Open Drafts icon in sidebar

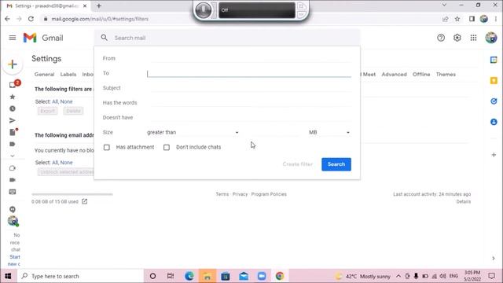[13, 132]
